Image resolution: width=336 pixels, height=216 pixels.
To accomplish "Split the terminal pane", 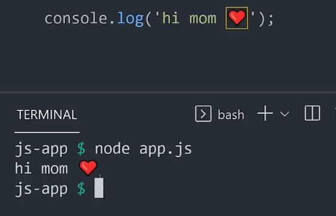I will click(x=313, y=113).
